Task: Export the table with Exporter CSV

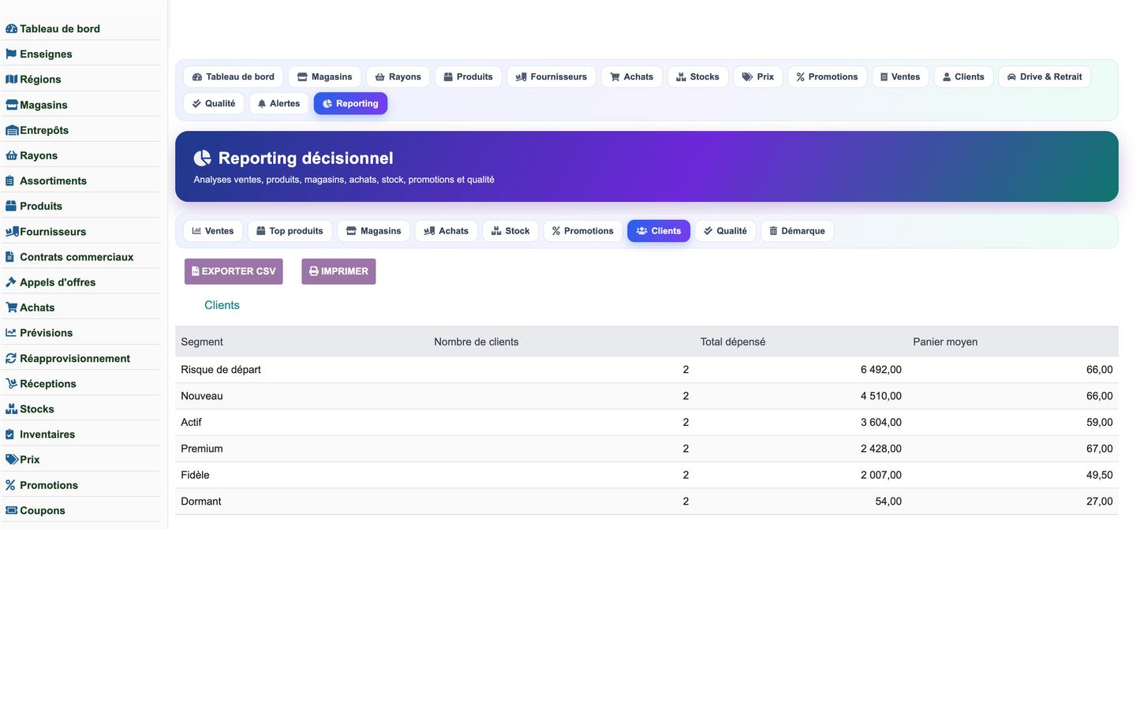Action: [x=234, y=271]
